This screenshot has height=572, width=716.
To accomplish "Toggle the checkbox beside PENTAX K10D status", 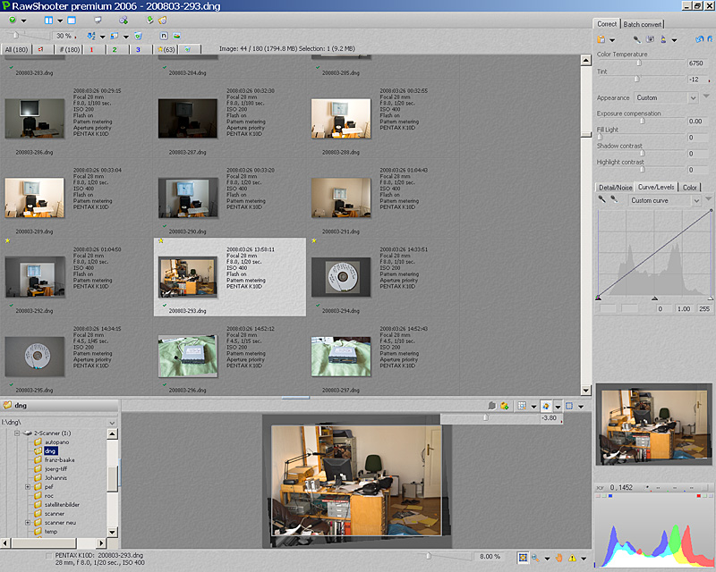I will 49,556.
